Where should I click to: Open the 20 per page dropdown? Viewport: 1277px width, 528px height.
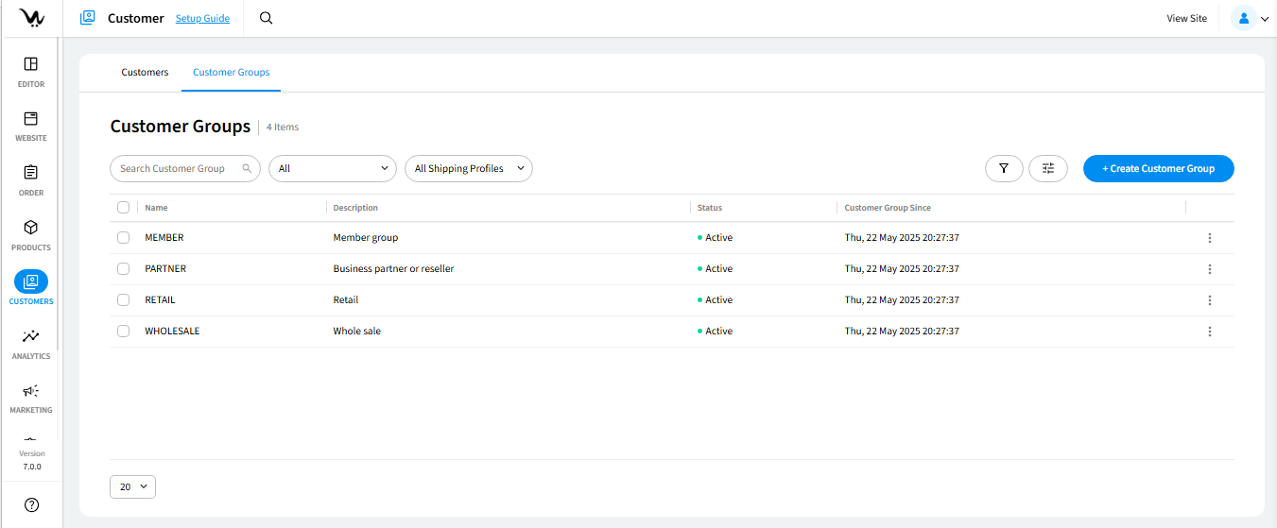[132, 486]
